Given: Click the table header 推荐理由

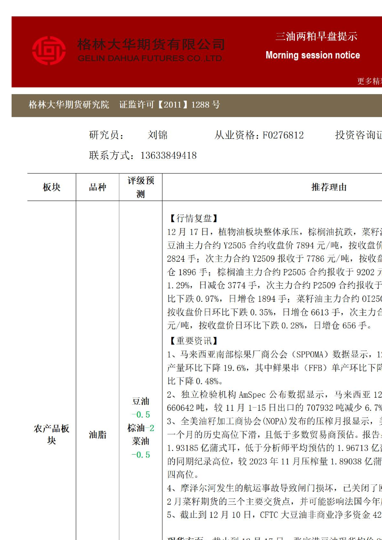Looking at the screenshot, I should point(329,187).
